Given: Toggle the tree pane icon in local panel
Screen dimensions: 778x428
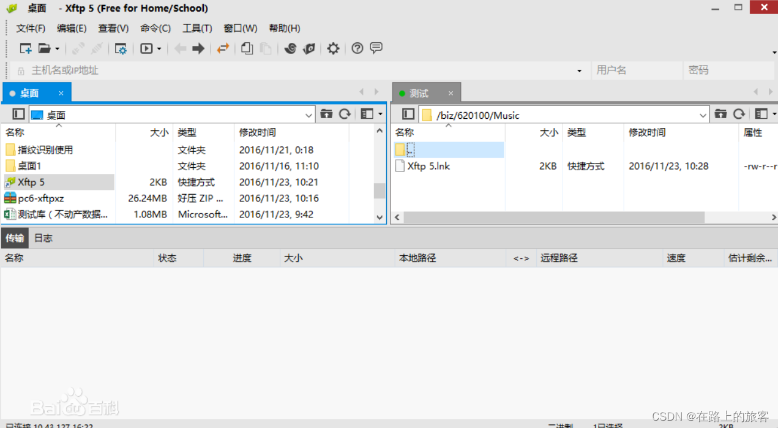Looking at the screenshot, I should [19, 114].
